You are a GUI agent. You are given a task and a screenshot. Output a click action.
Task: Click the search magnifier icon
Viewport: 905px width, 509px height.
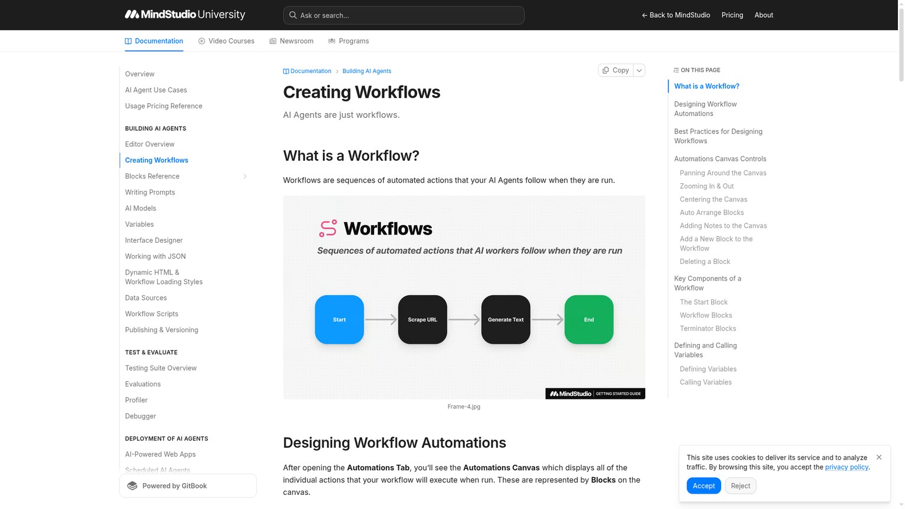293,15
